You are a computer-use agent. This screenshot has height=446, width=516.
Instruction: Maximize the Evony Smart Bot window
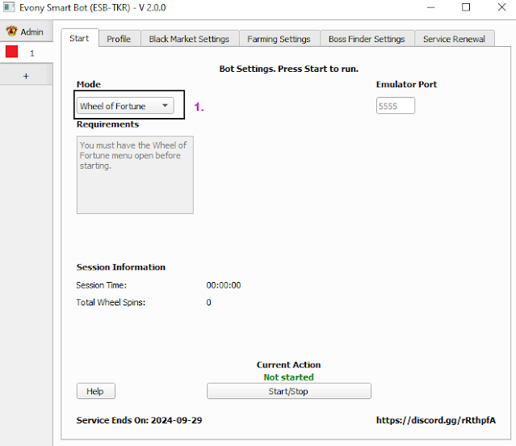click(x=466, y=7)
